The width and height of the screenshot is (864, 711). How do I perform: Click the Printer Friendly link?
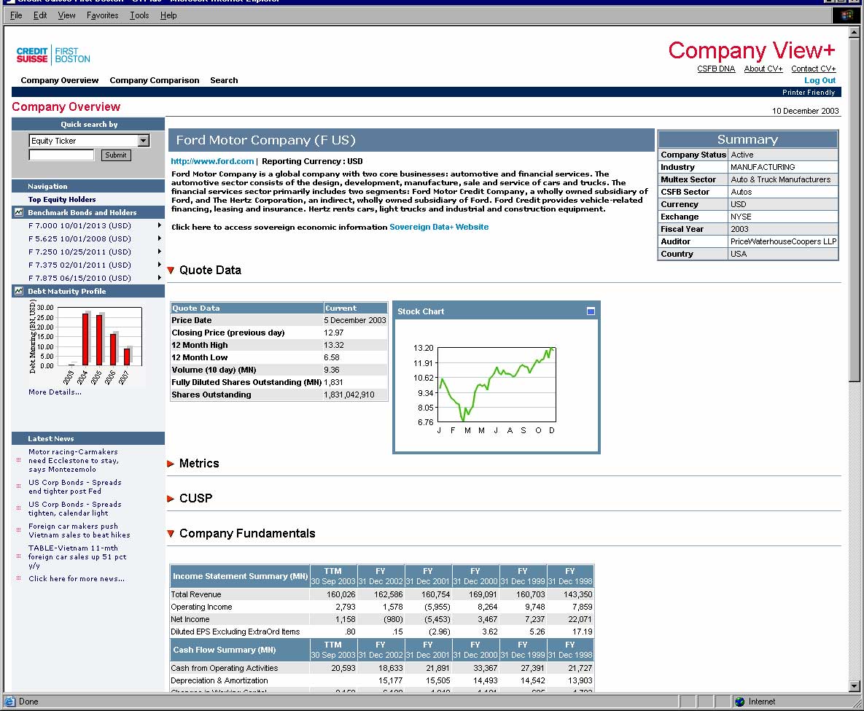(x=809, y=92)
